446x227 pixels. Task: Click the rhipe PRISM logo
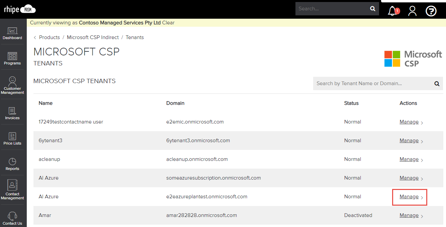click(x=19, y=9)
